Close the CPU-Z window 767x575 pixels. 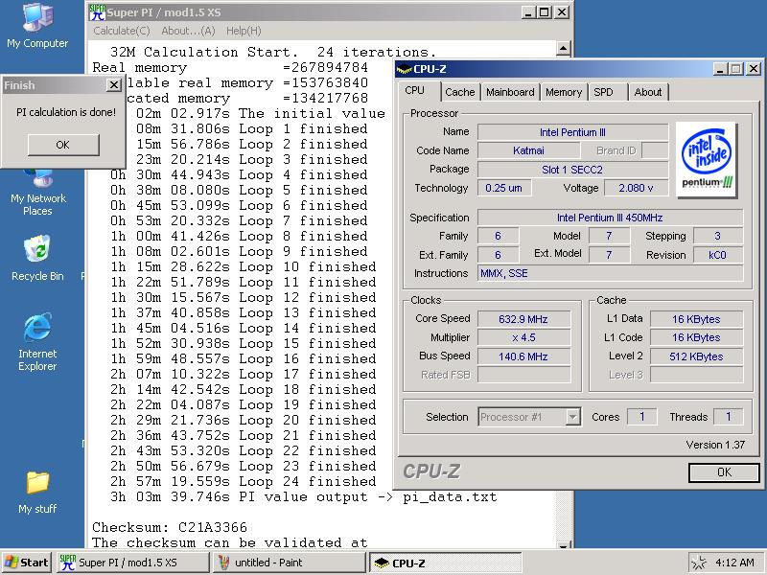[x=754, y=69]
